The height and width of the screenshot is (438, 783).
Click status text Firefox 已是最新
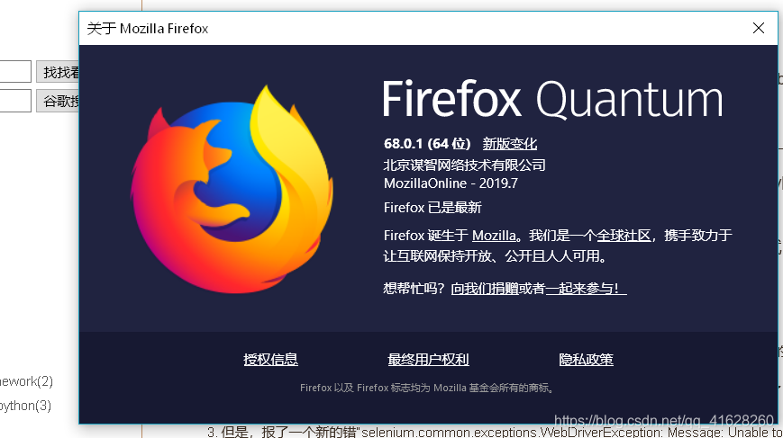click(x=432, y=207)
